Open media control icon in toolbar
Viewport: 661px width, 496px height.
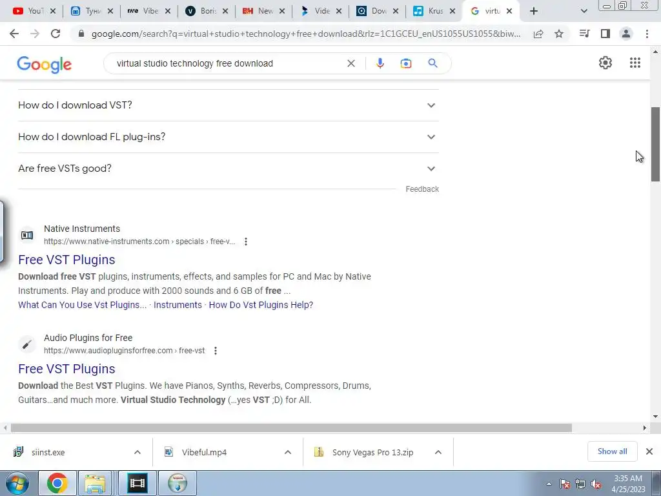584,34
